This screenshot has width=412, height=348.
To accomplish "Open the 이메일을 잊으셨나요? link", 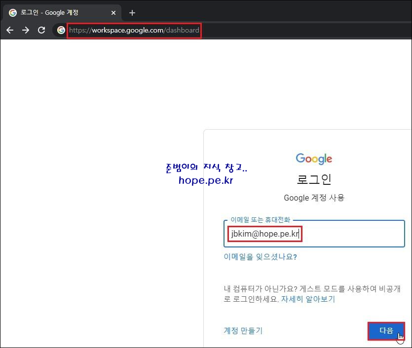I will point(260,257).
